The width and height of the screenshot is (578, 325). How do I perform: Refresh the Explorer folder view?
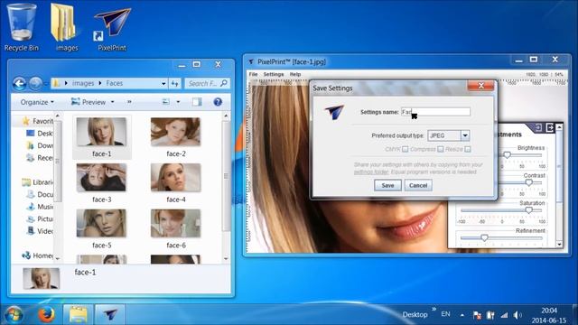pyautogui.click(x=174, y=84)
